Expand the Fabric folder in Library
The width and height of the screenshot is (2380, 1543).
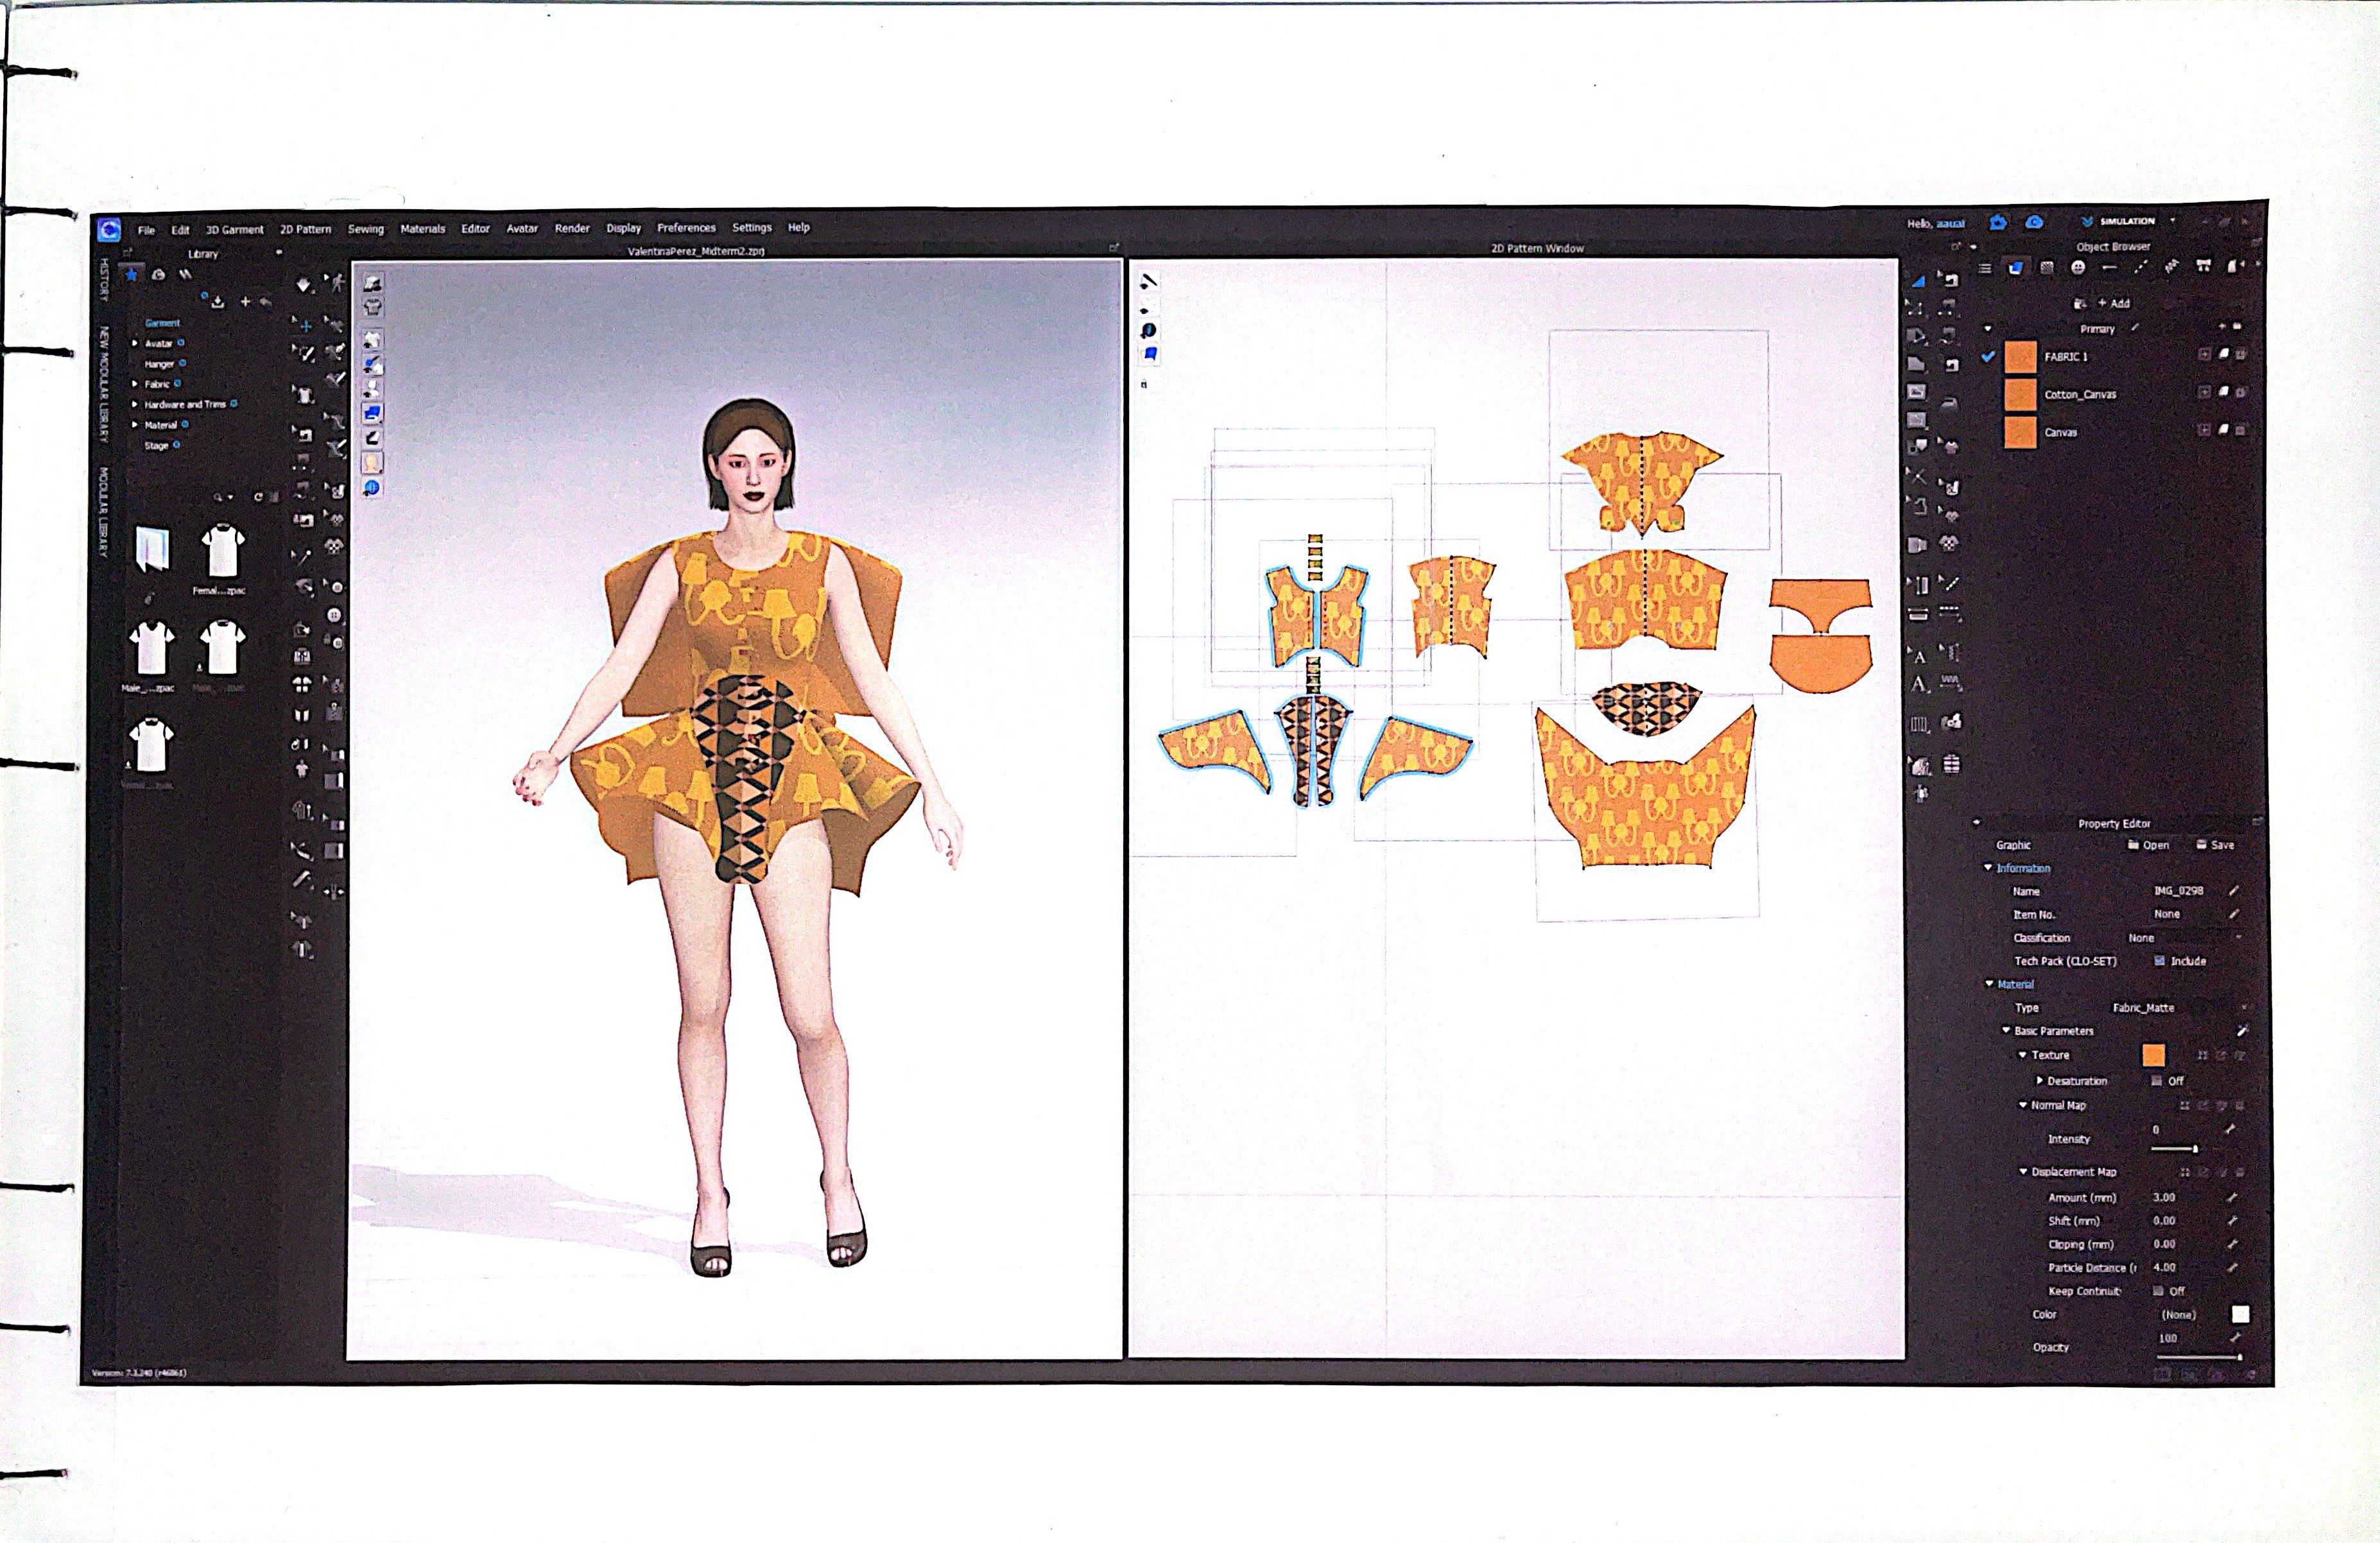pos(135,384)
